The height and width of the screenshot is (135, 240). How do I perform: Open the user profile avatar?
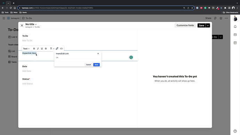click(x=235, y=18)
